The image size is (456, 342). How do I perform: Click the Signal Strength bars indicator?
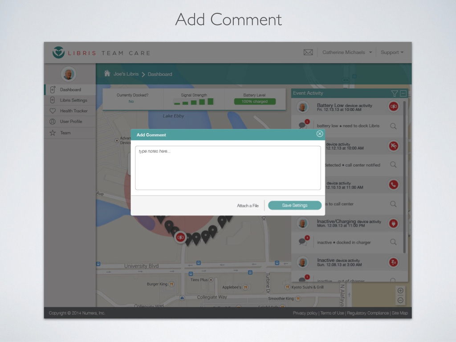click(x=194, y=102)
